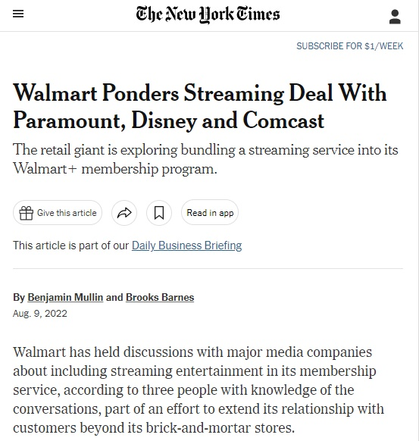This screenshot has width=419, height=441.
Task: Open the Daily Business Briefing link
Action: tap(186, 246)
